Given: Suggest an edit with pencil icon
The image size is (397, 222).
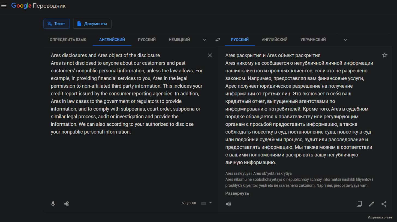Looking at the screenshot, I should click(371, 204).
